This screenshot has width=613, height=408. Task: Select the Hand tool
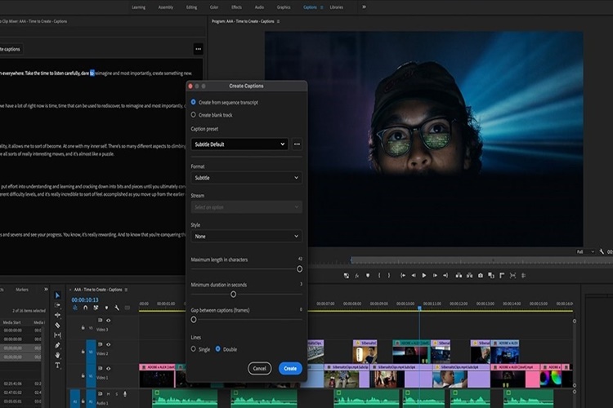(57, 355)
